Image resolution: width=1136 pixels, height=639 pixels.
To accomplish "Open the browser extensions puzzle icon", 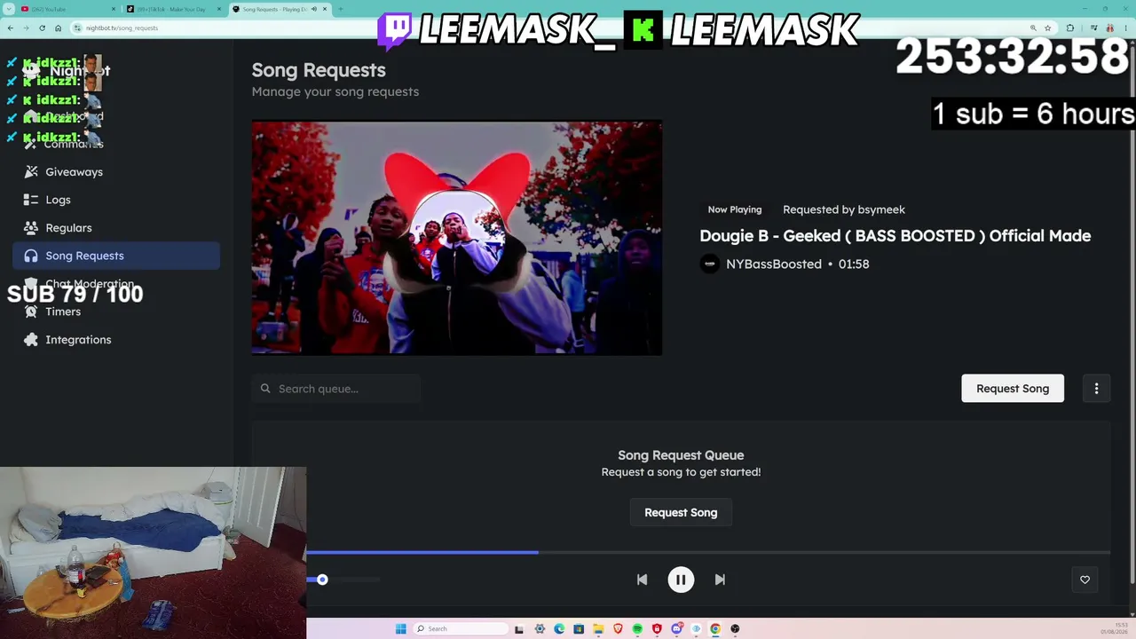I will pos(1069,28).
